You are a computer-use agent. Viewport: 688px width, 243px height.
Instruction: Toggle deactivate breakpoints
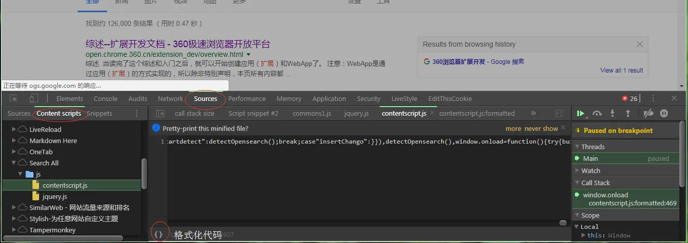click(x=648, y=113)
